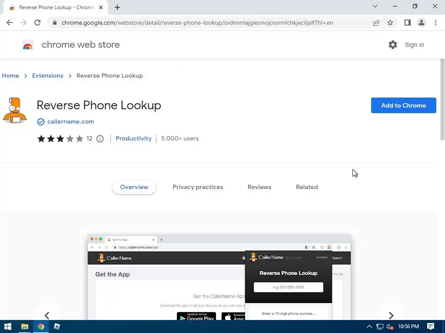Image resolution: width=445 pixels, height=333 pixels.
Task: Switch to Reviews tab
Action: [259, 187]
